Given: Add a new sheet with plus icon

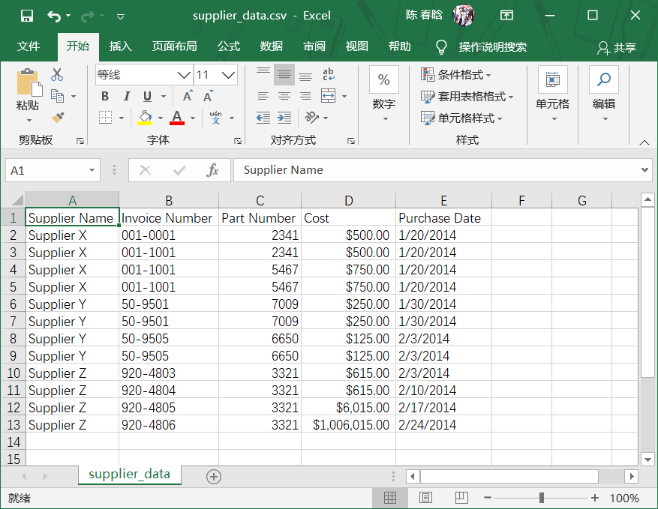Looking at the screenshot, I should pyautogui.click(x=214, y=477).
